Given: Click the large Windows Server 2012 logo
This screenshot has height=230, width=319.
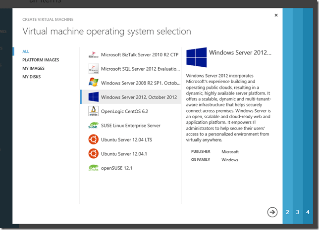Looking at the screenshot, I should pyautogui.click(x=196, y=57).
